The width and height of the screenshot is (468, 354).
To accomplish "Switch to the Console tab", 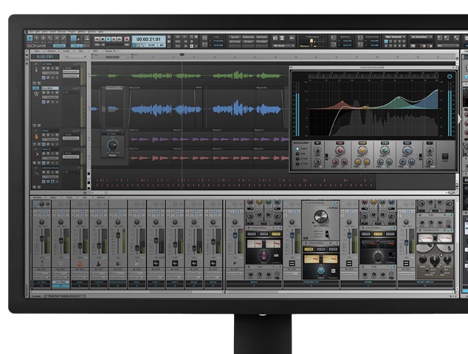I will tap(37, 296).
